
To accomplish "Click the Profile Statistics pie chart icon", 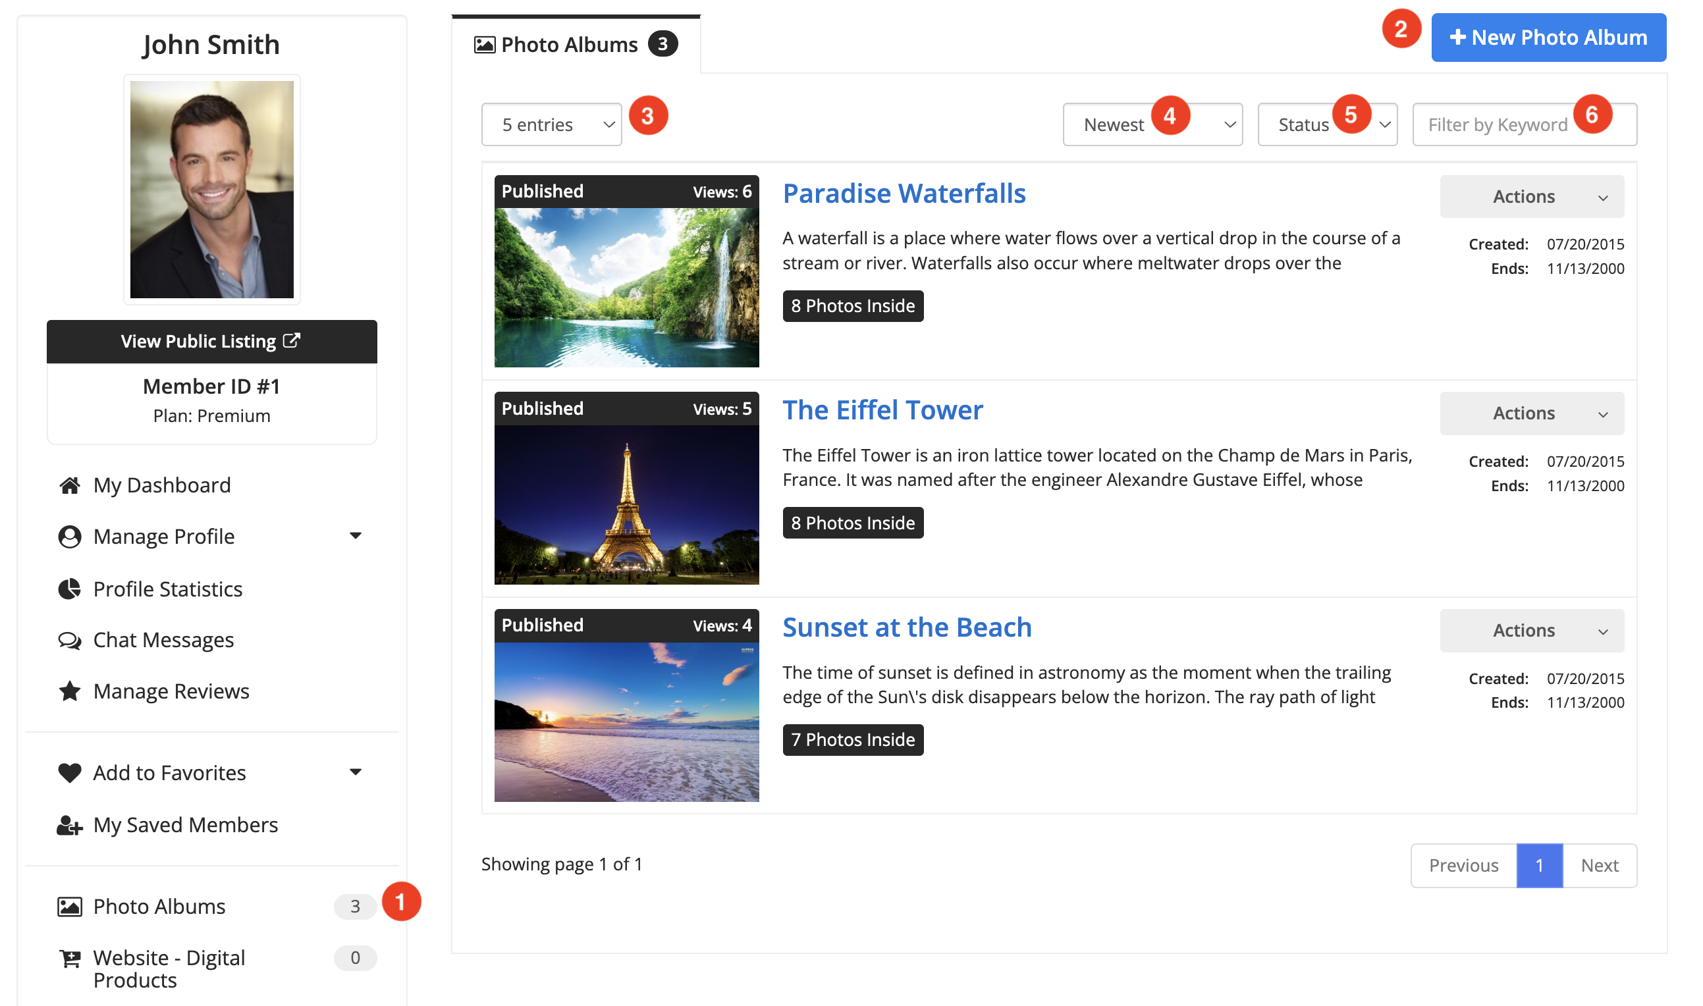I will point(69,589).
